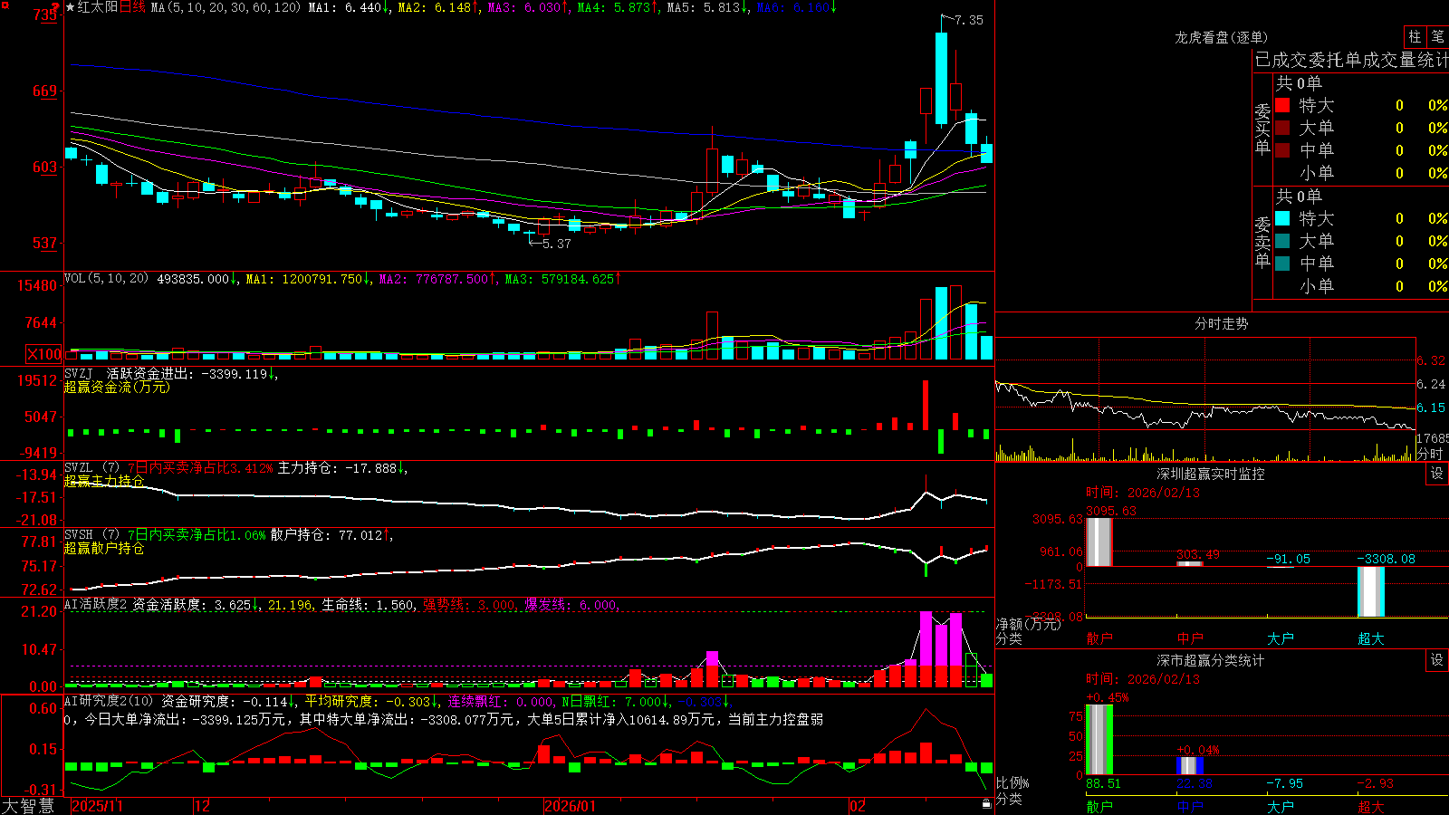The width and height of the screenshot is (1449, 815).
Task: Click the cyan 特大 sell-order swatch
Action: [1282, 218]
